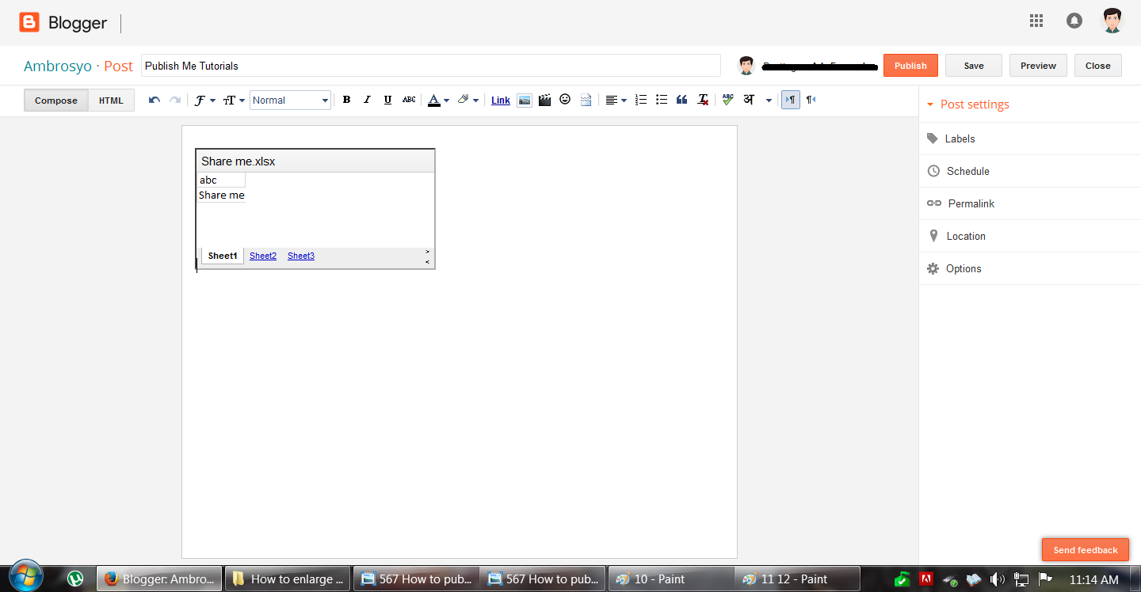Screen dimensions: 1141x592
Task: Clear formatting with Remove Formatting icon
Action: click(702, 100)
